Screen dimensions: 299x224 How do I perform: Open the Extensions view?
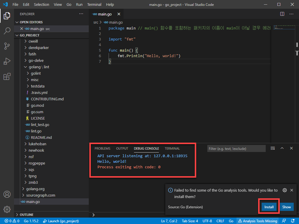pyautogui.click(x=7, y=76)
